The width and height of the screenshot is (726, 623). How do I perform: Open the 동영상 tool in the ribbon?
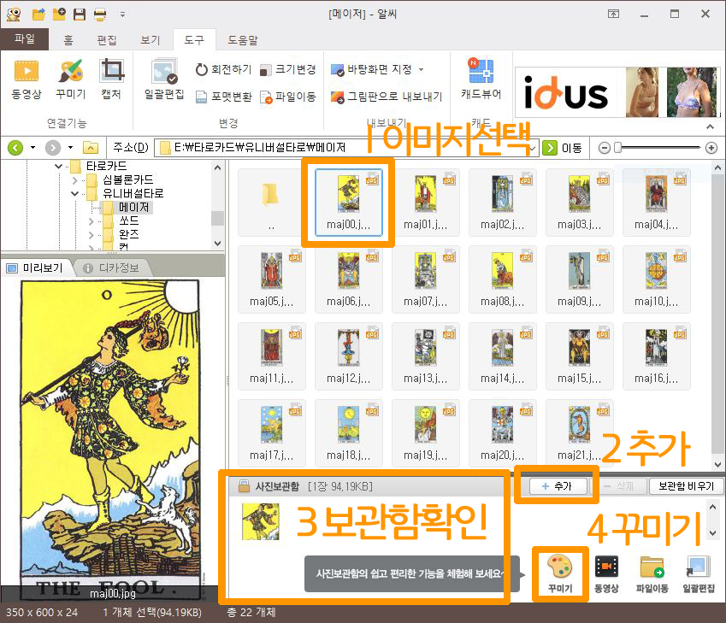point(26,79)
